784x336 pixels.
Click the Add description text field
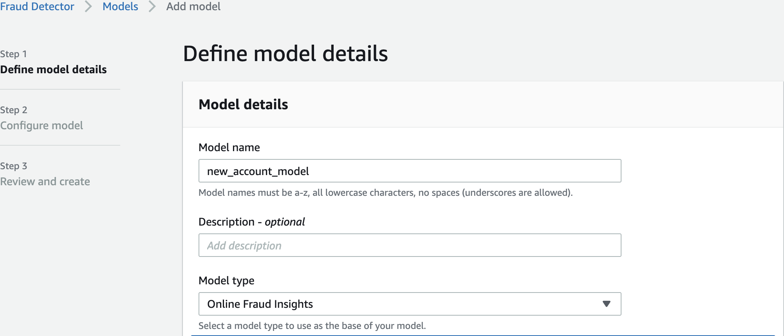point(410,245)
